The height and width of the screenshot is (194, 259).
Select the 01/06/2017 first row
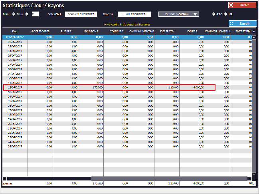pyautogui.click(x=15, y=37)
